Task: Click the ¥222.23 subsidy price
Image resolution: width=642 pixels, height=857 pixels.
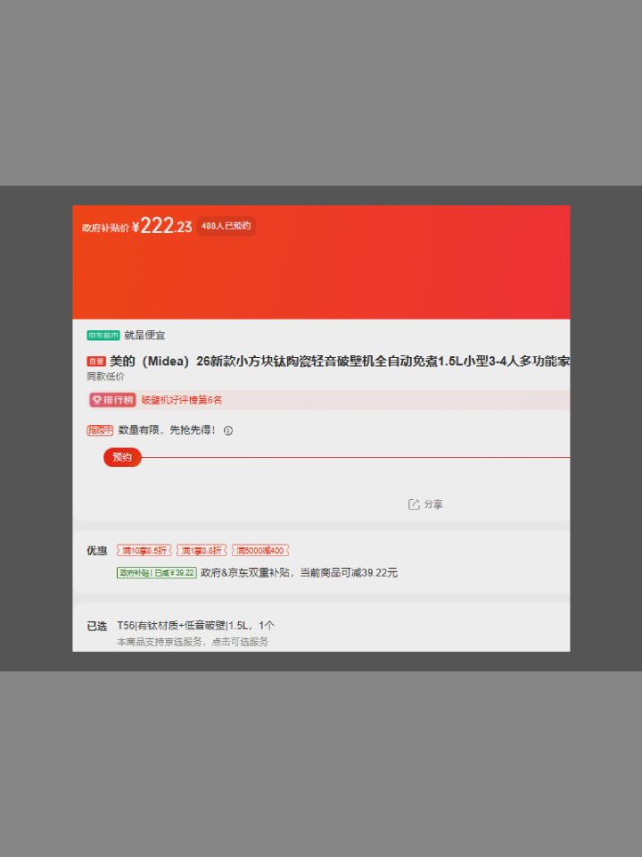Action: [161, 226]
